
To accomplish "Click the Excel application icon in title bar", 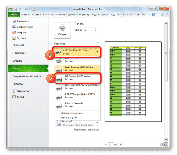I will [x=10, y=9].
